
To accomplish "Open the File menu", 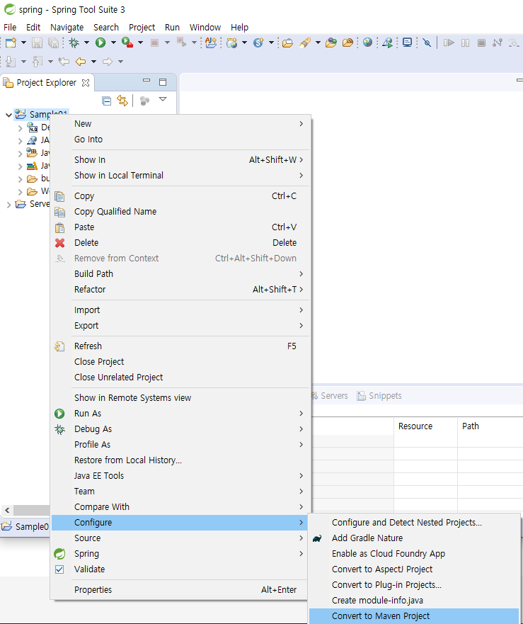I will 10,27.
